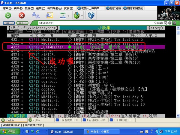Click the (B)板主選單 command in footer

click(x=93, y=116)
